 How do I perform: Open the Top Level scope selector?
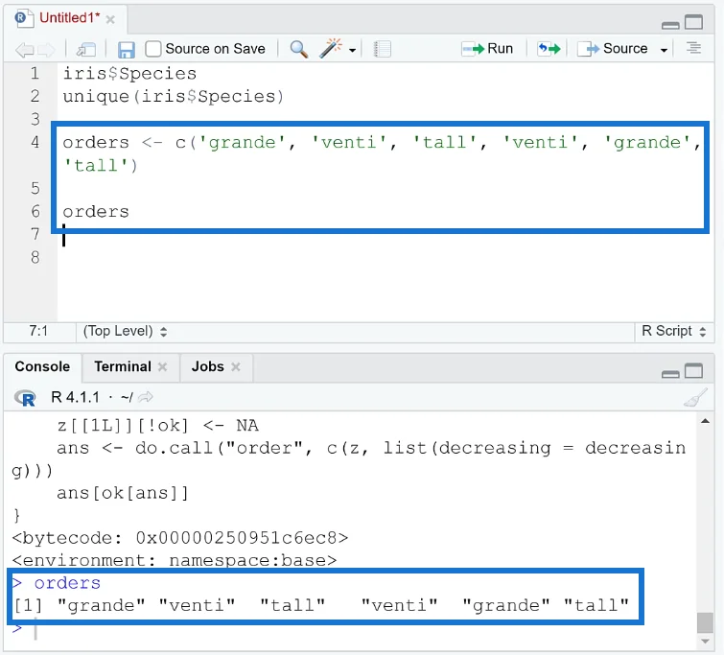pos(125,331)
